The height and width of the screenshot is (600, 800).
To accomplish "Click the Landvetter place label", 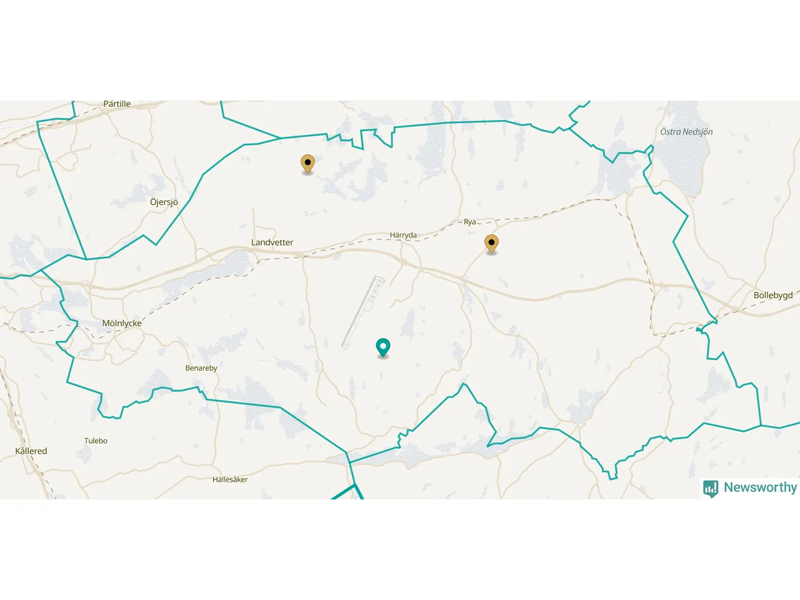I will click(272, 242).
